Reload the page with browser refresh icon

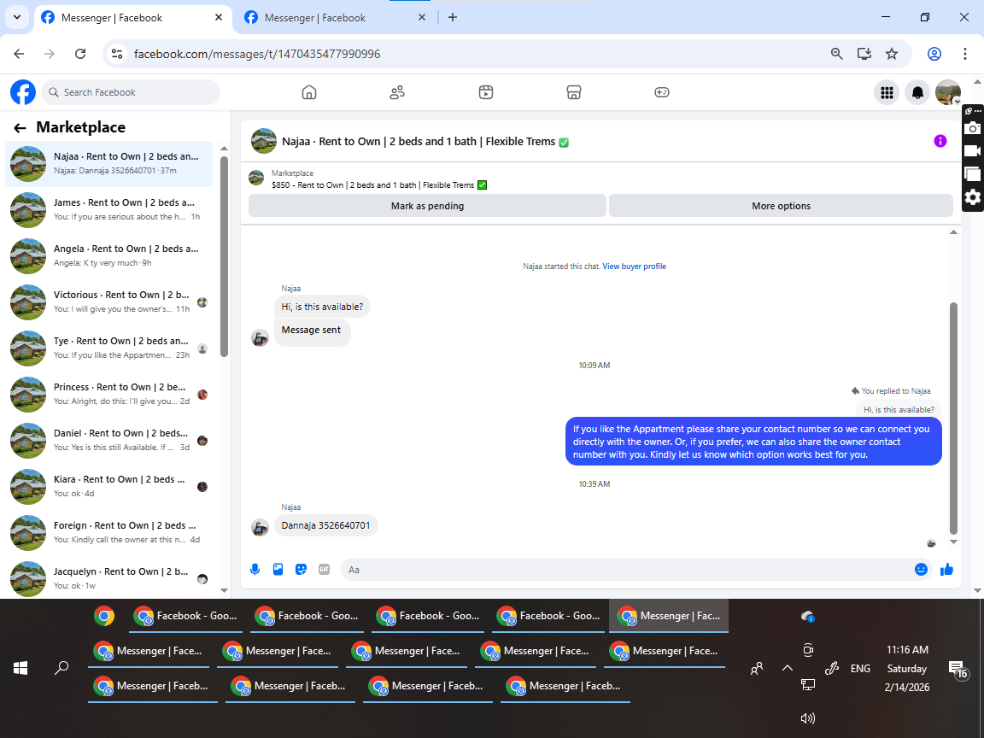click(x=80, y=54)
